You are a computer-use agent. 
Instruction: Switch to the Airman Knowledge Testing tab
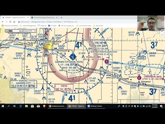[44, 18]
